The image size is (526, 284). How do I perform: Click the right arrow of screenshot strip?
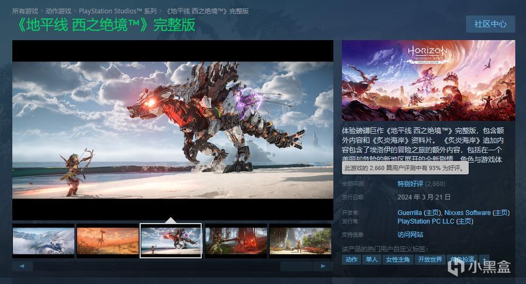pyautogui.click(x=323, y=266)
